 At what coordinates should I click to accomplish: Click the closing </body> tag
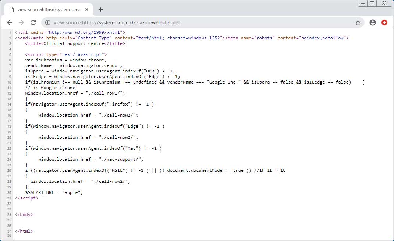coord(24,215)
